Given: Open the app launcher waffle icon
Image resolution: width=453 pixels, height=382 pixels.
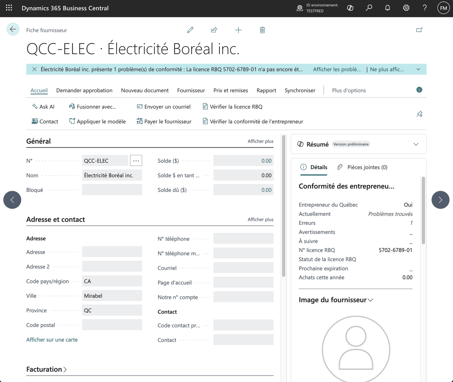Looking at the screenshot, I should [9, 8].
